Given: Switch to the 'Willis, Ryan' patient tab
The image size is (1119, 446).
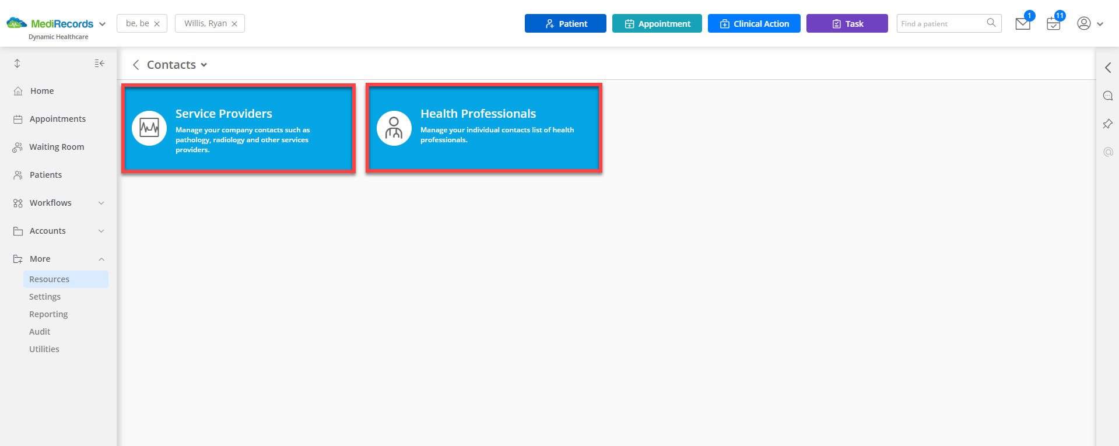Looking at the screenshot, I should click(x=205, y=23).
